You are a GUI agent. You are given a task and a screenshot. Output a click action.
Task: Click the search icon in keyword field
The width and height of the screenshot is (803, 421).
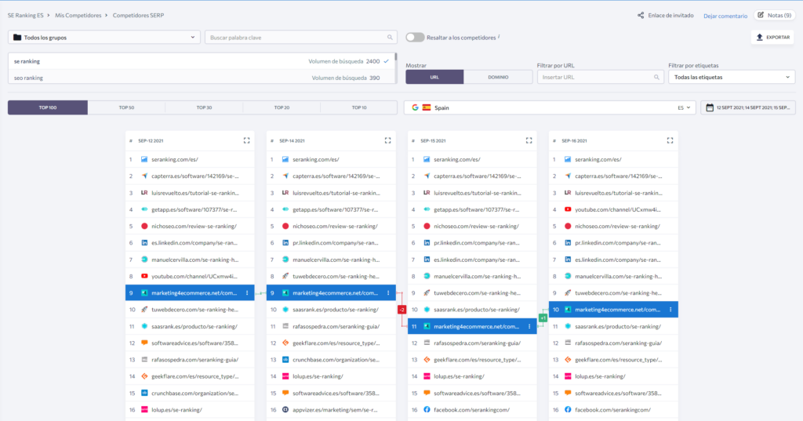(390, 38)
